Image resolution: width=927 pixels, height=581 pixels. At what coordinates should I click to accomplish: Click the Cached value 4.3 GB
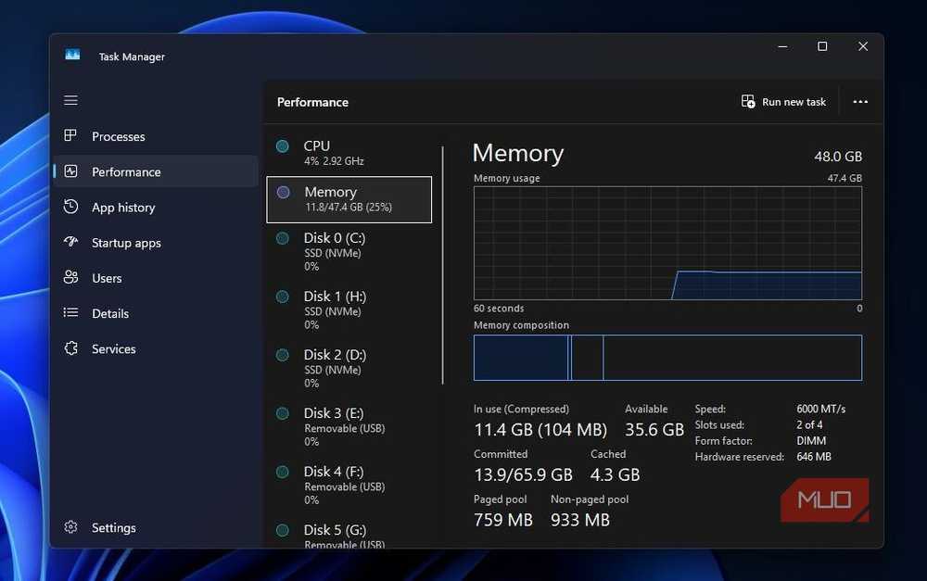(615, 474)
